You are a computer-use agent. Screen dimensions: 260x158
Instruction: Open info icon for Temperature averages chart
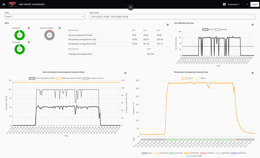click(252, 73)
